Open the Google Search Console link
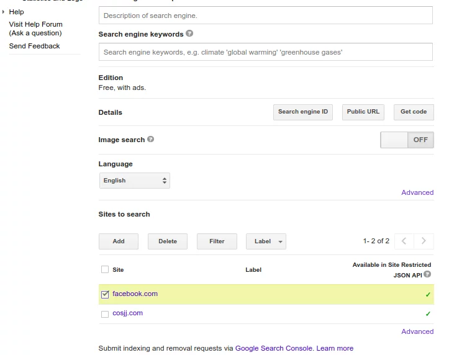467x355 pixels. point(274,348)
